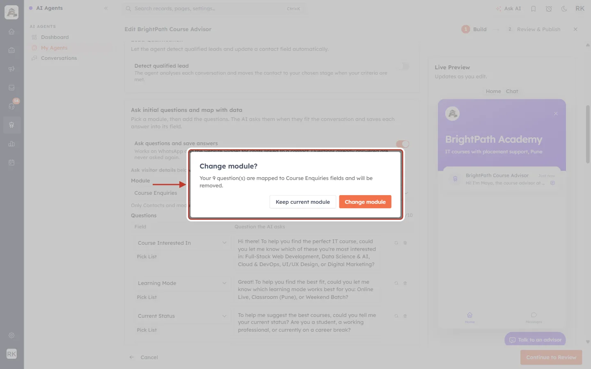Click the RK avatar at the bottom of the left rail
This screenshot has height=369, width=591.
pyautogui.click(x=11, y=354)
